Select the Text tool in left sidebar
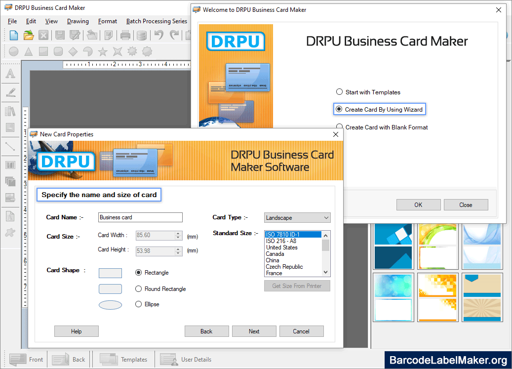 [10, 74]
